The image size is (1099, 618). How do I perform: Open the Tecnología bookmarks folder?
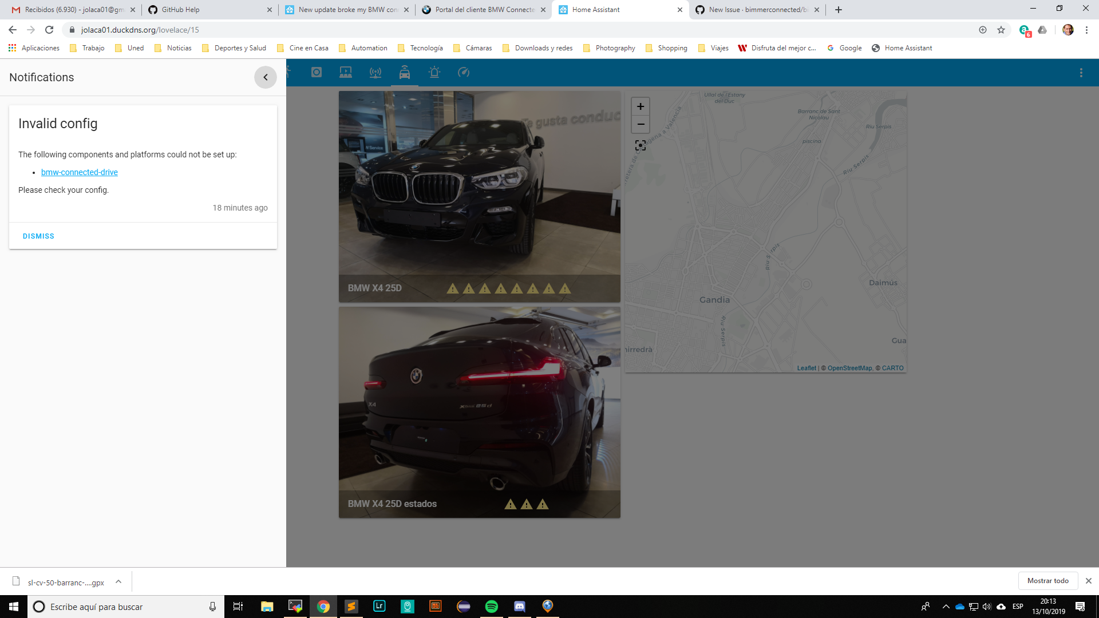(x=420, y=48)
